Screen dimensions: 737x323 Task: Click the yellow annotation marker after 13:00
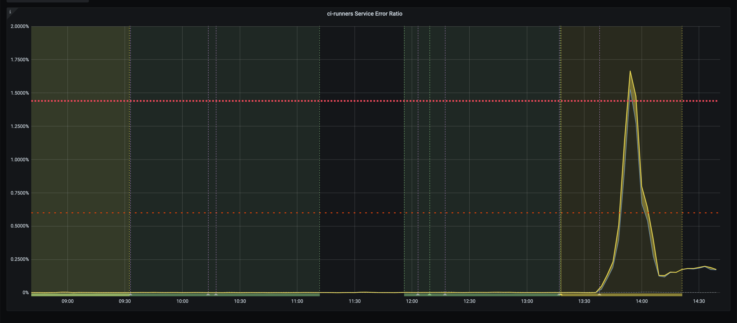pyautogui.click(x=561, y=295)
